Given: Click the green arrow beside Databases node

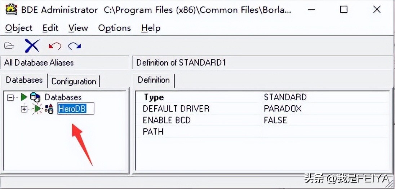Looking at the screenshot, I should point(24,97).
